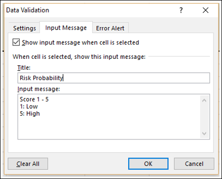Place cursor on the Score 1 - 5 line

pos(34,99)
